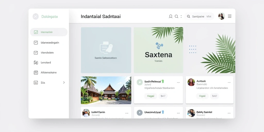
Task: Open the Samiol Saleoection card
Action: tap(106, 50)
